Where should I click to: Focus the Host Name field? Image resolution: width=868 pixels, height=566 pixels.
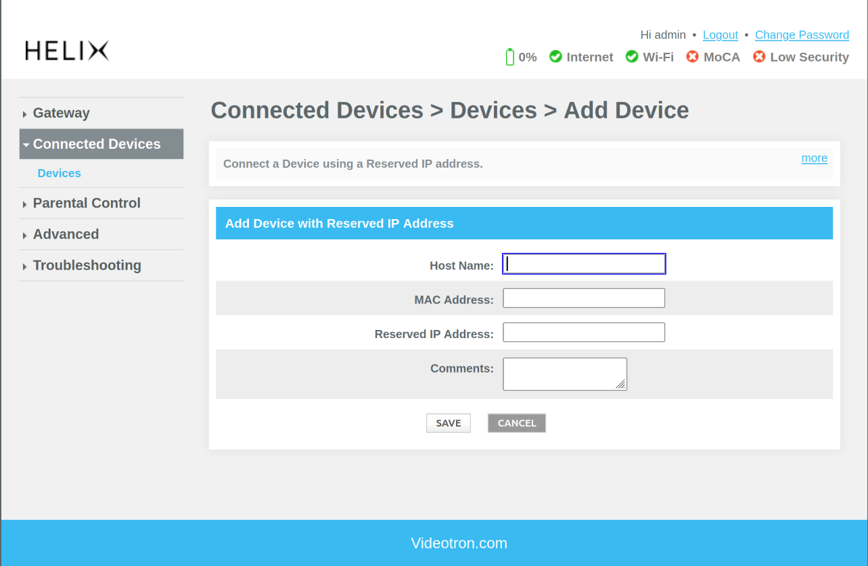click(584, 264)
